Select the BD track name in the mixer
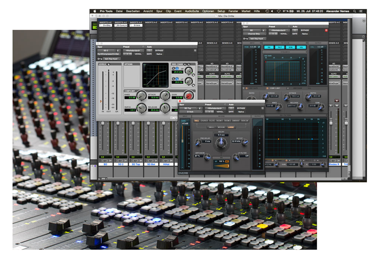The image size is (373, 258). point(106,164)
